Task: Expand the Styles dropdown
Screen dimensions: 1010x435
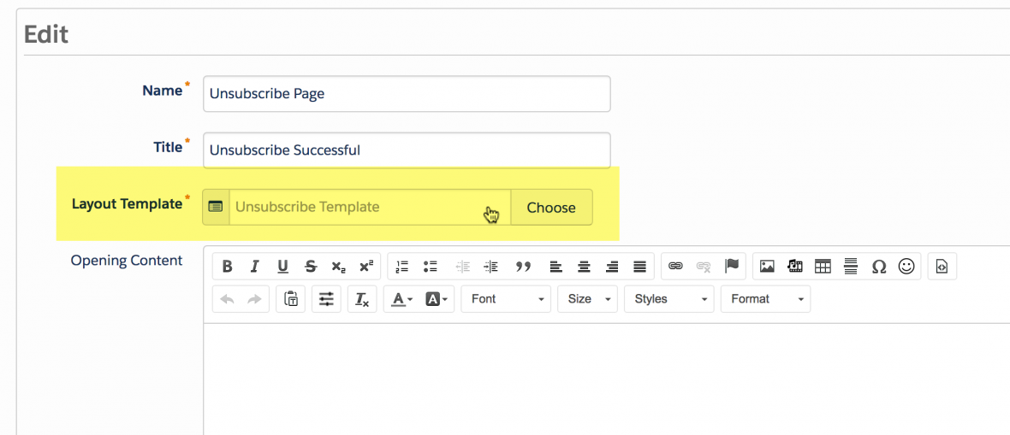Action: [668, 299]
